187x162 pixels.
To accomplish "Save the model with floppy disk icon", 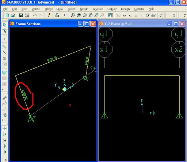I will (x=21, y=15).
